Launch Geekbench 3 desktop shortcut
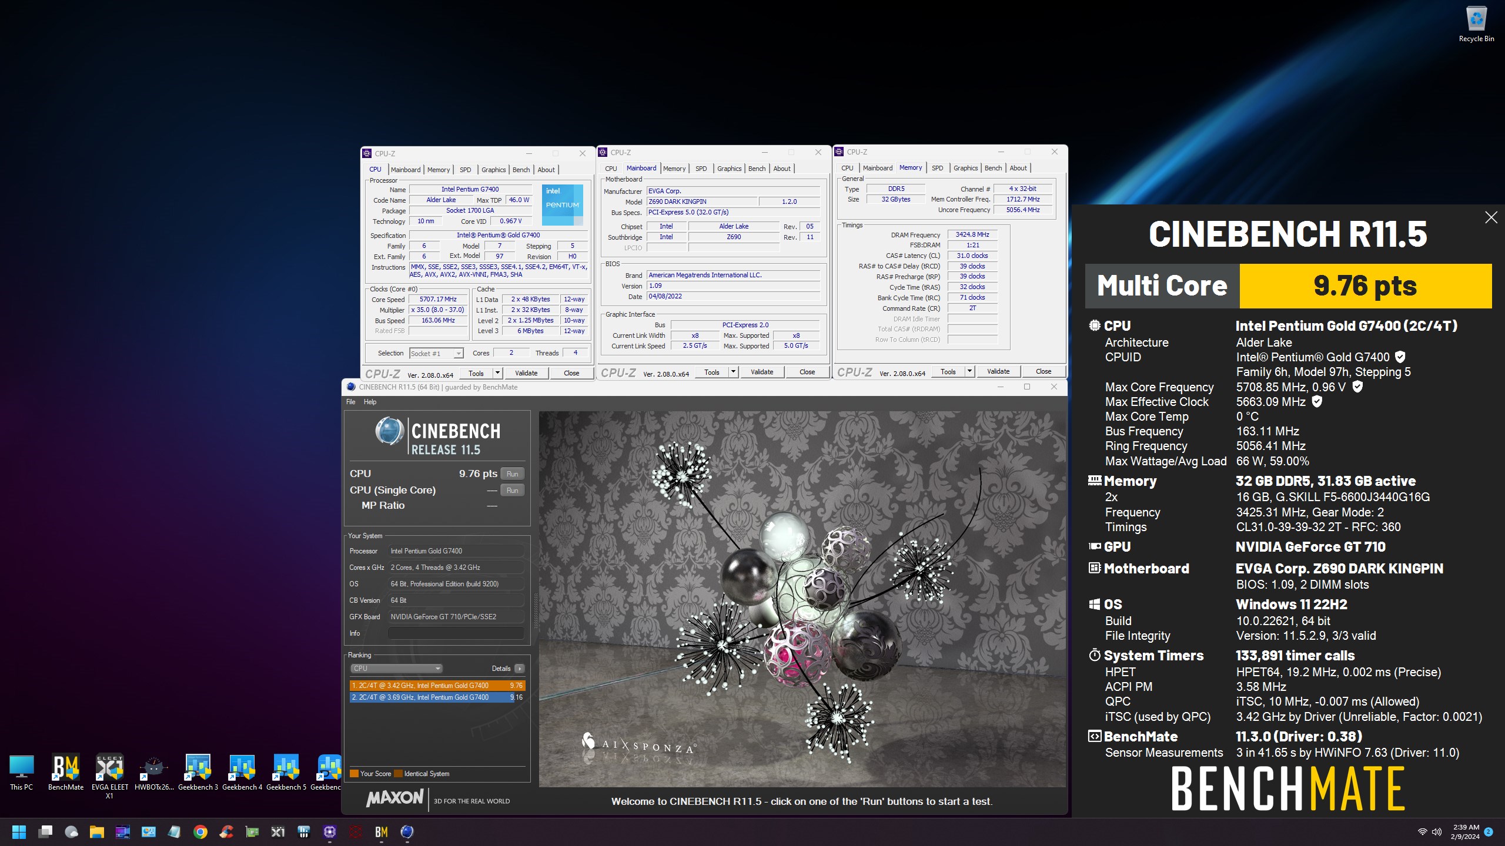The width and height of the screenshot is (1505, 846). 198,773
